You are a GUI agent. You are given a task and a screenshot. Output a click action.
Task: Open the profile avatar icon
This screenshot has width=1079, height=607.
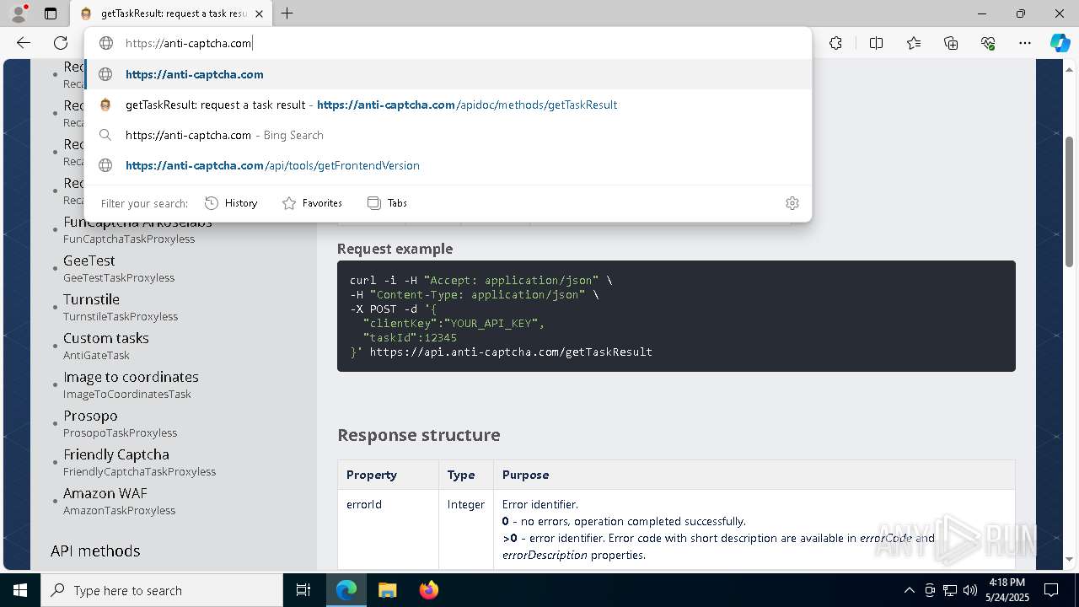pos(19,13)
